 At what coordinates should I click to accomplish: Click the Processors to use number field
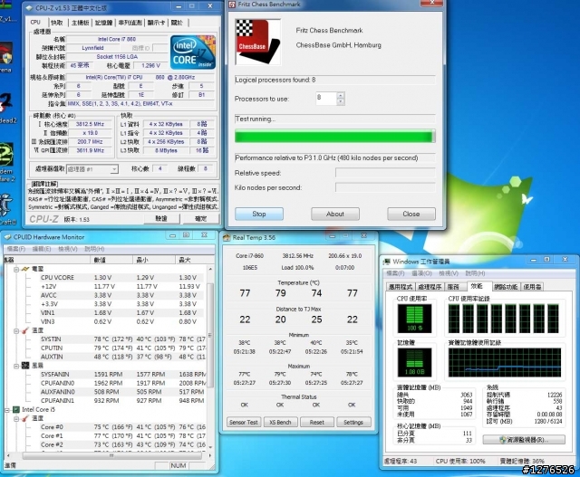pos(326,99)
